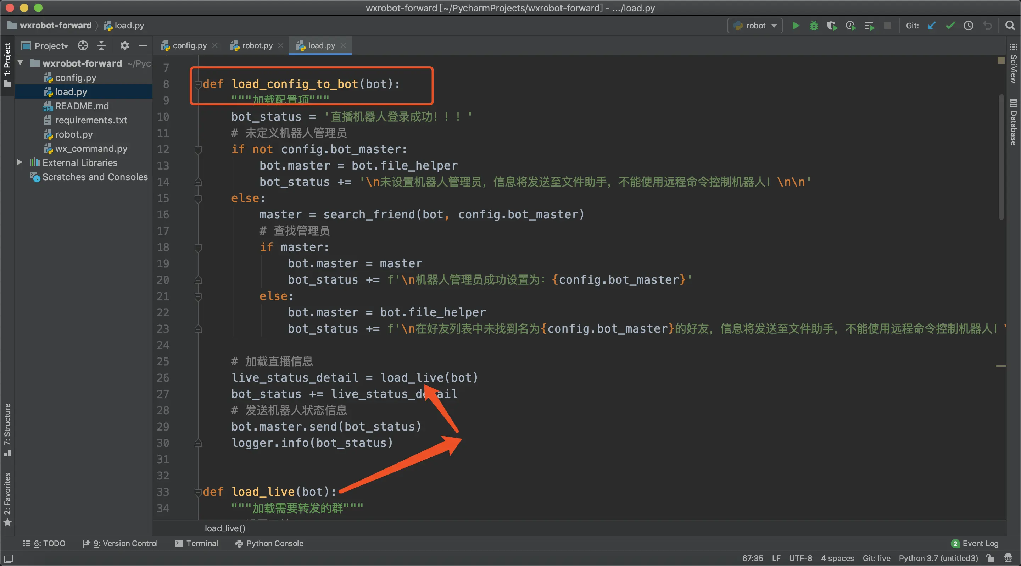Expand External Libraries tree node
The height and width of the screenshot is (566, 1021).
click(19, 162)
